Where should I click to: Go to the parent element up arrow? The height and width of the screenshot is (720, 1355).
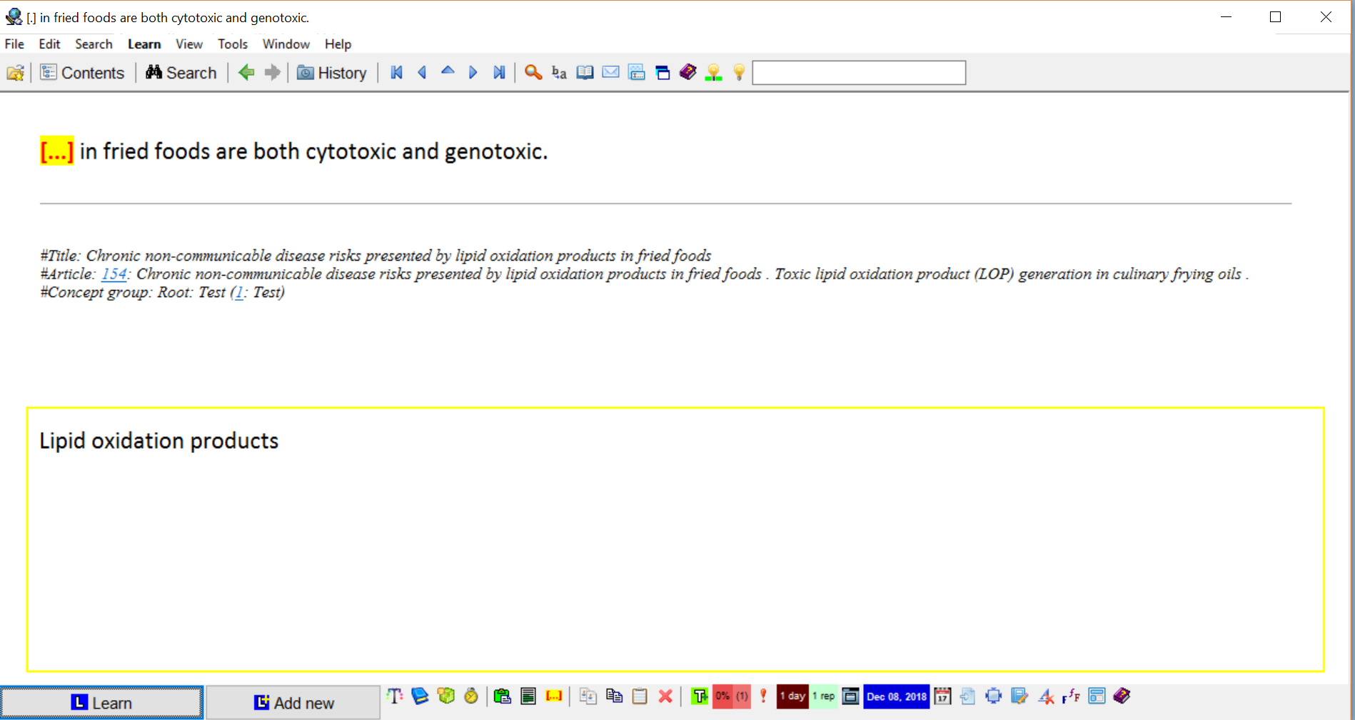click(448, 71)
